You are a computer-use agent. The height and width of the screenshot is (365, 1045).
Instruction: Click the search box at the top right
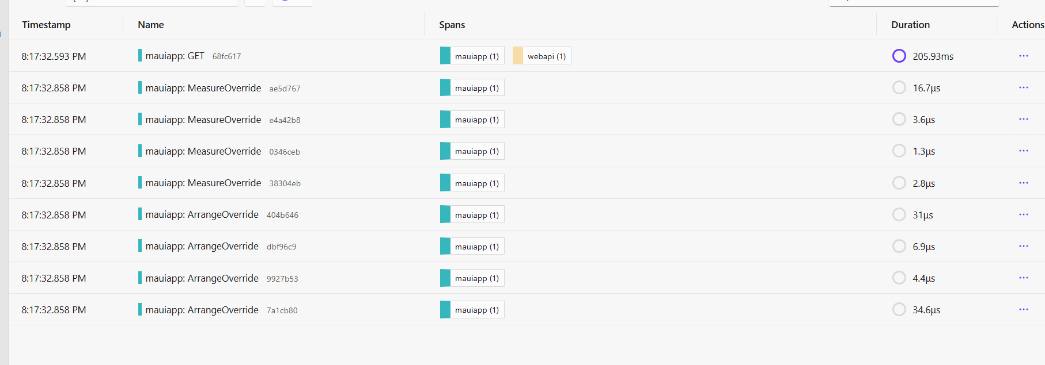(914, 2)
